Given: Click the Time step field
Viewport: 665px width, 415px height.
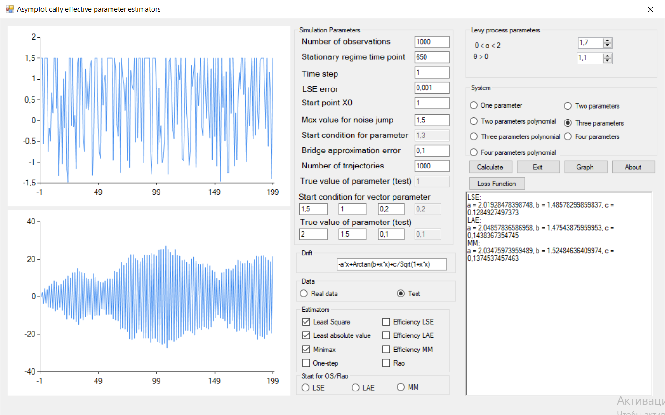Looking at the screenshot, I should pyautogui.click(x=432, y=72).
